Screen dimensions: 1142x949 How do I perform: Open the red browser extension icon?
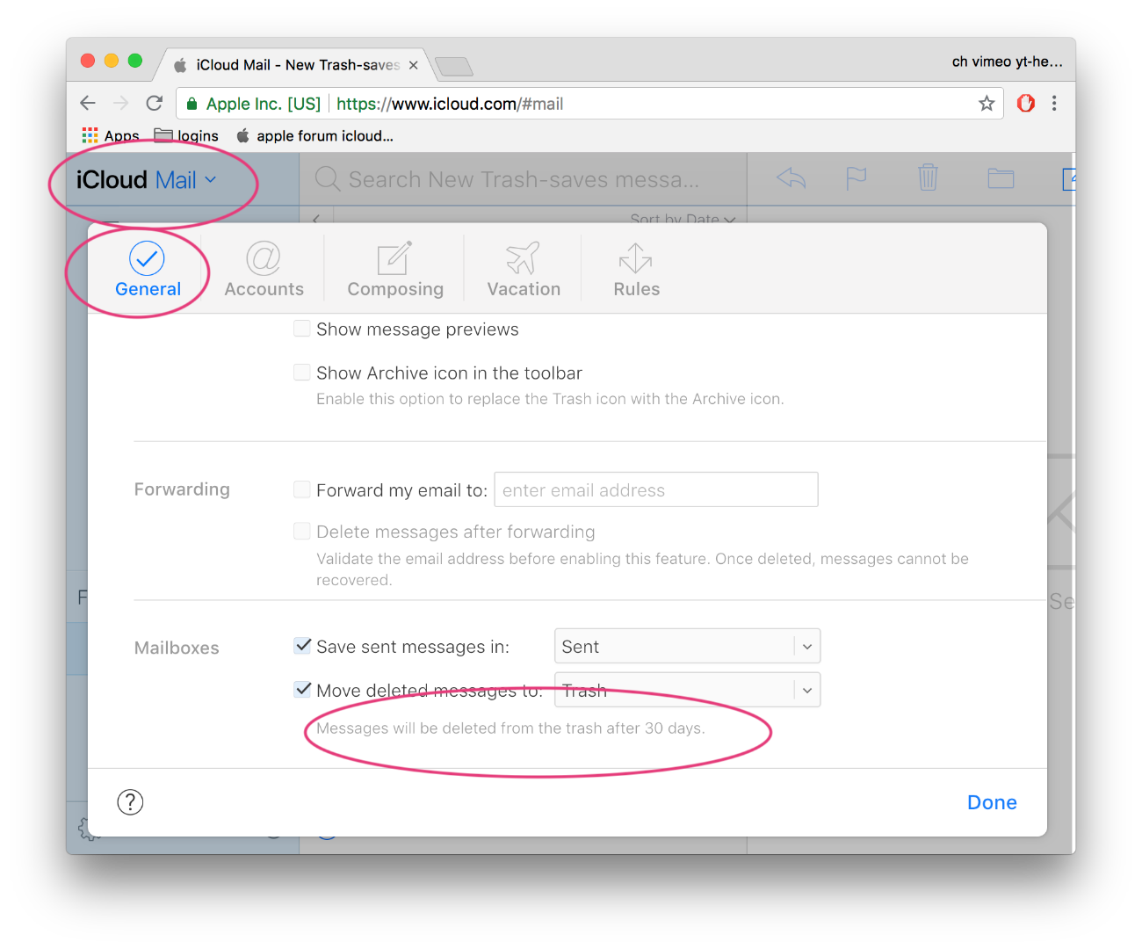coord(1025,104)
